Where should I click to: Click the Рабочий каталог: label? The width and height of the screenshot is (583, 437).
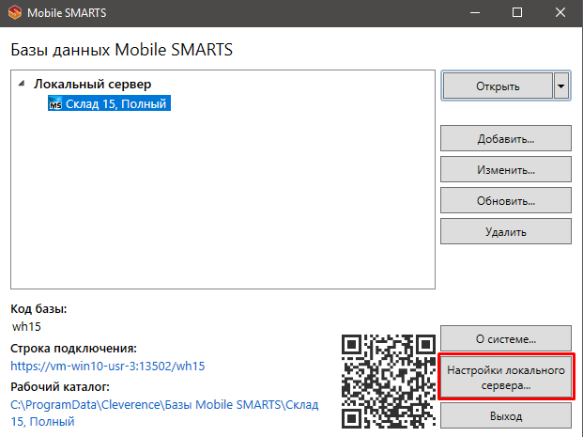(60, 387)
